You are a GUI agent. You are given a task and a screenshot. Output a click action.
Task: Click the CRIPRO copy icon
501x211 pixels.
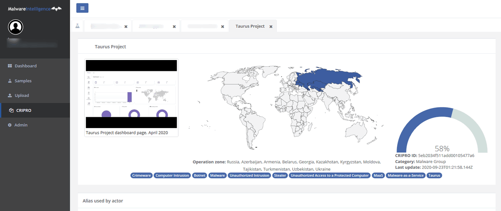pos(11,111)
